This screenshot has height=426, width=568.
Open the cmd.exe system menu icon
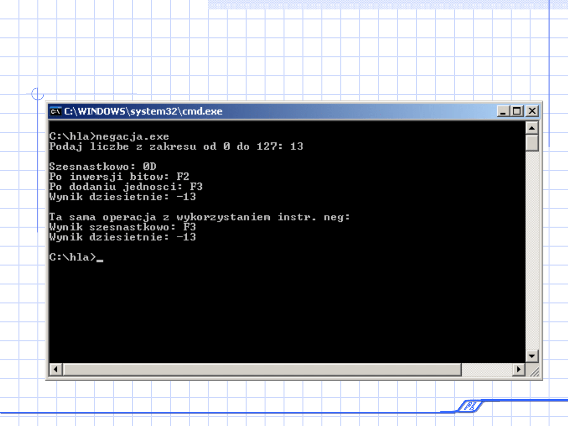[x=55, y=111]
